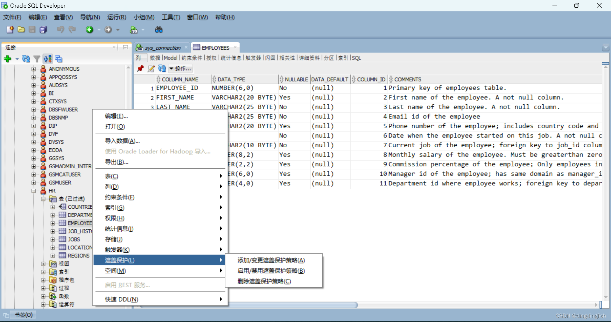Click the HR schema user icon
Viewport: 611px width, 322px height.
coord(43,191)
